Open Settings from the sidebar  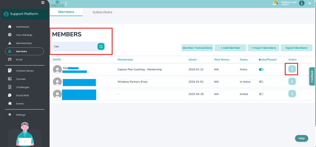click(x=21, y=115)
